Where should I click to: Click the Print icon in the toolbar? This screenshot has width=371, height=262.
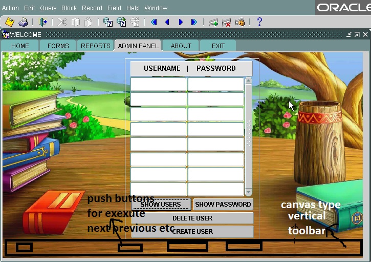click(x=23, y=22)
